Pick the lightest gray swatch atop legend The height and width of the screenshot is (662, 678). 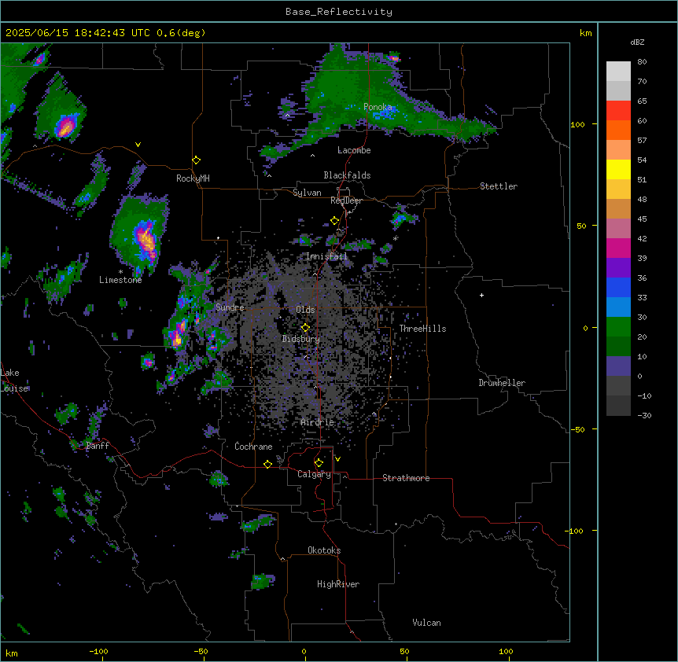pyautogui.click(x=618, y=71)
